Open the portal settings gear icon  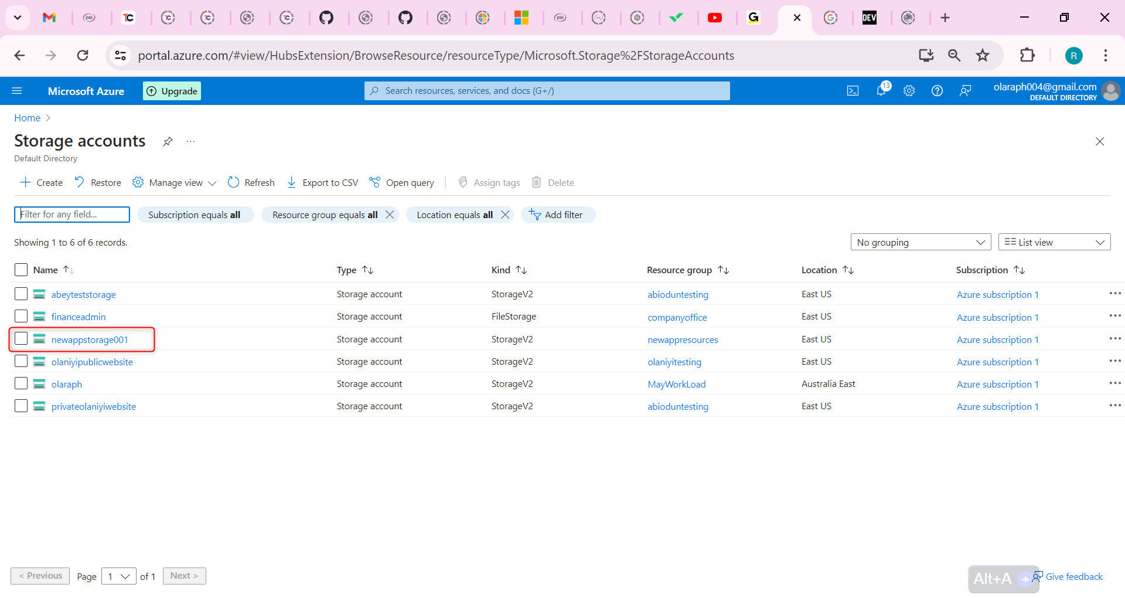pos(909,91)
